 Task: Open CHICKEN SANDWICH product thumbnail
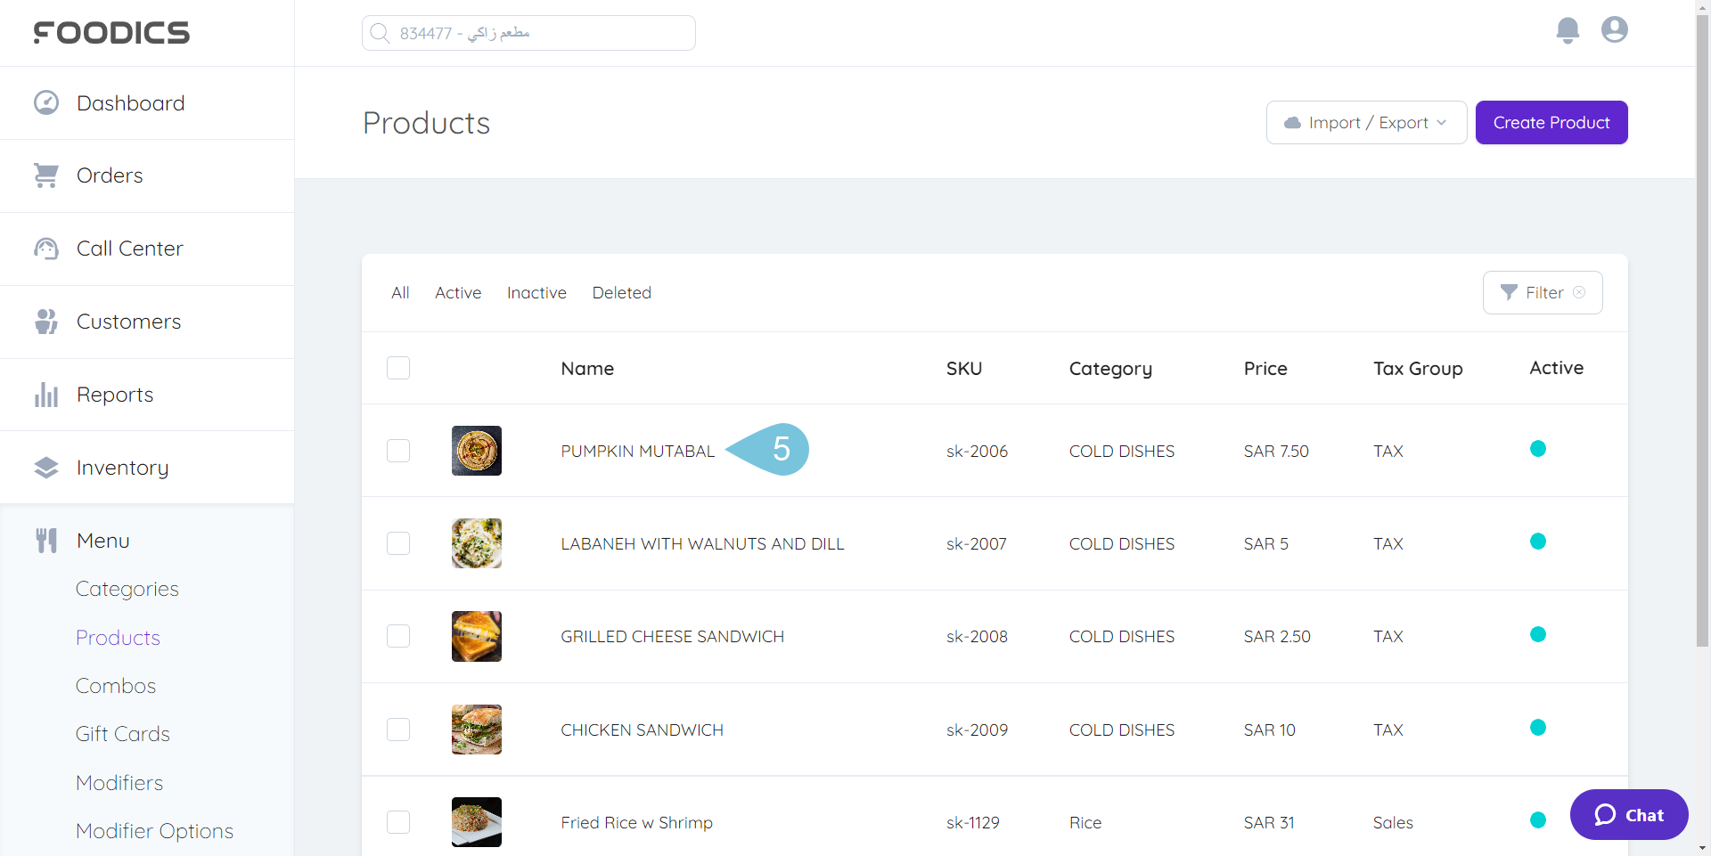point(477,730)
